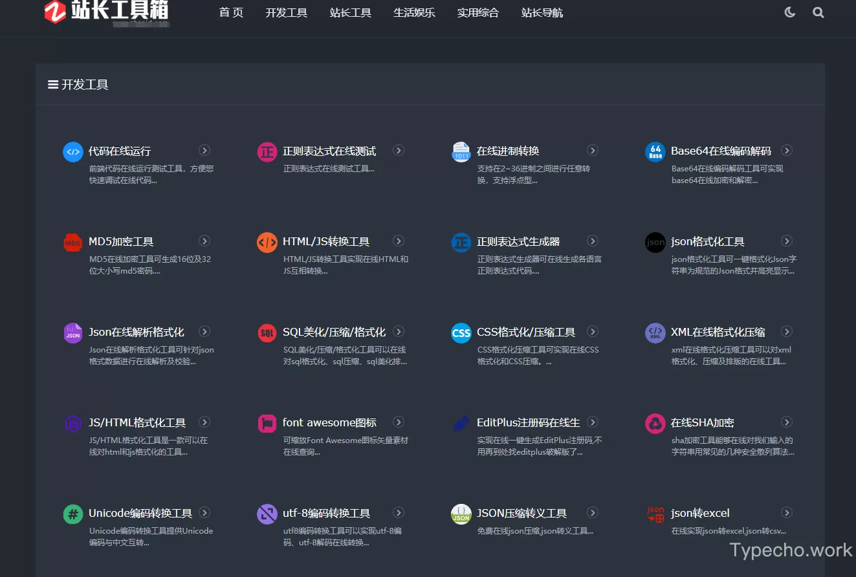Click the blue CSS icon
This screenshot has height=577, width=856.
[x=461, y=333]
